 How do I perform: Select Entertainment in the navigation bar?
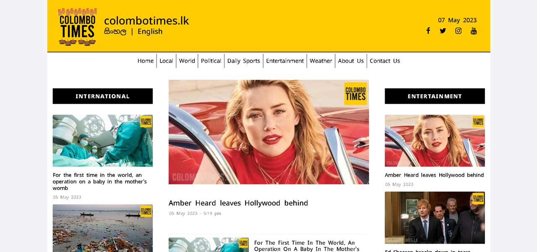point(285,61)
